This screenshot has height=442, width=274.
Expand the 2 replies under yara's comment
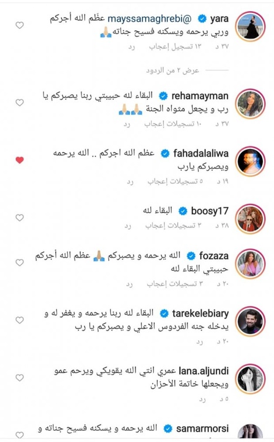[172, 70]
